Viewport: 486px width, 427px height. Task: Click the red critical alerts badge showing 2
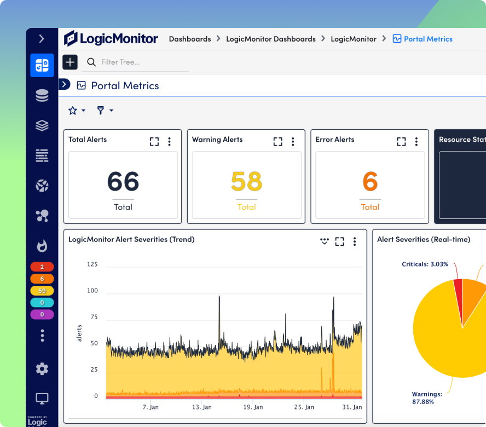click(42, 267)
